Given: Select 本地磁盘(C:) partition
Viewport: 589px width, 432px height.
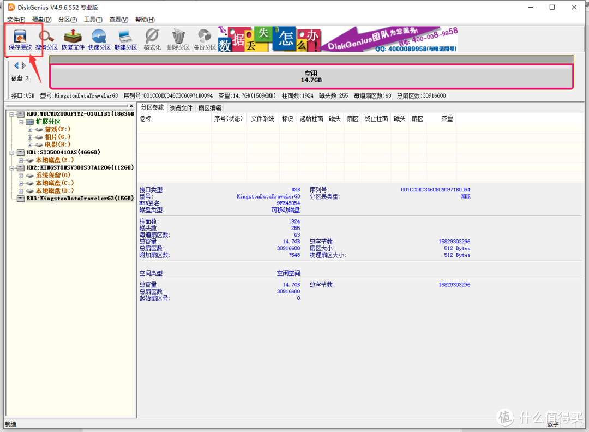Looking at the screenshot, I should [x=55, y=183].
